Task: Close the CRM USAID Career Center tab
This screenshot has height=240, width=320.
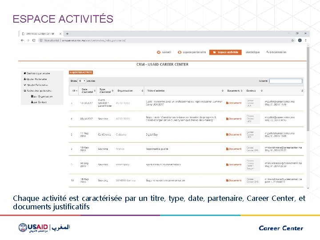Action: 60,34
